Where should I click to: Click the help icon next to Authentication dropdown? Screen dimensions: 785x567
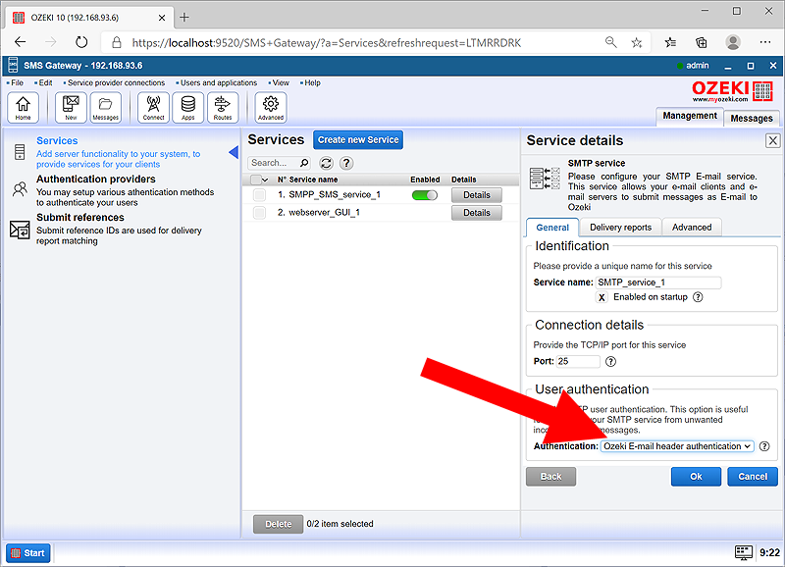click(x=764, y=446)
